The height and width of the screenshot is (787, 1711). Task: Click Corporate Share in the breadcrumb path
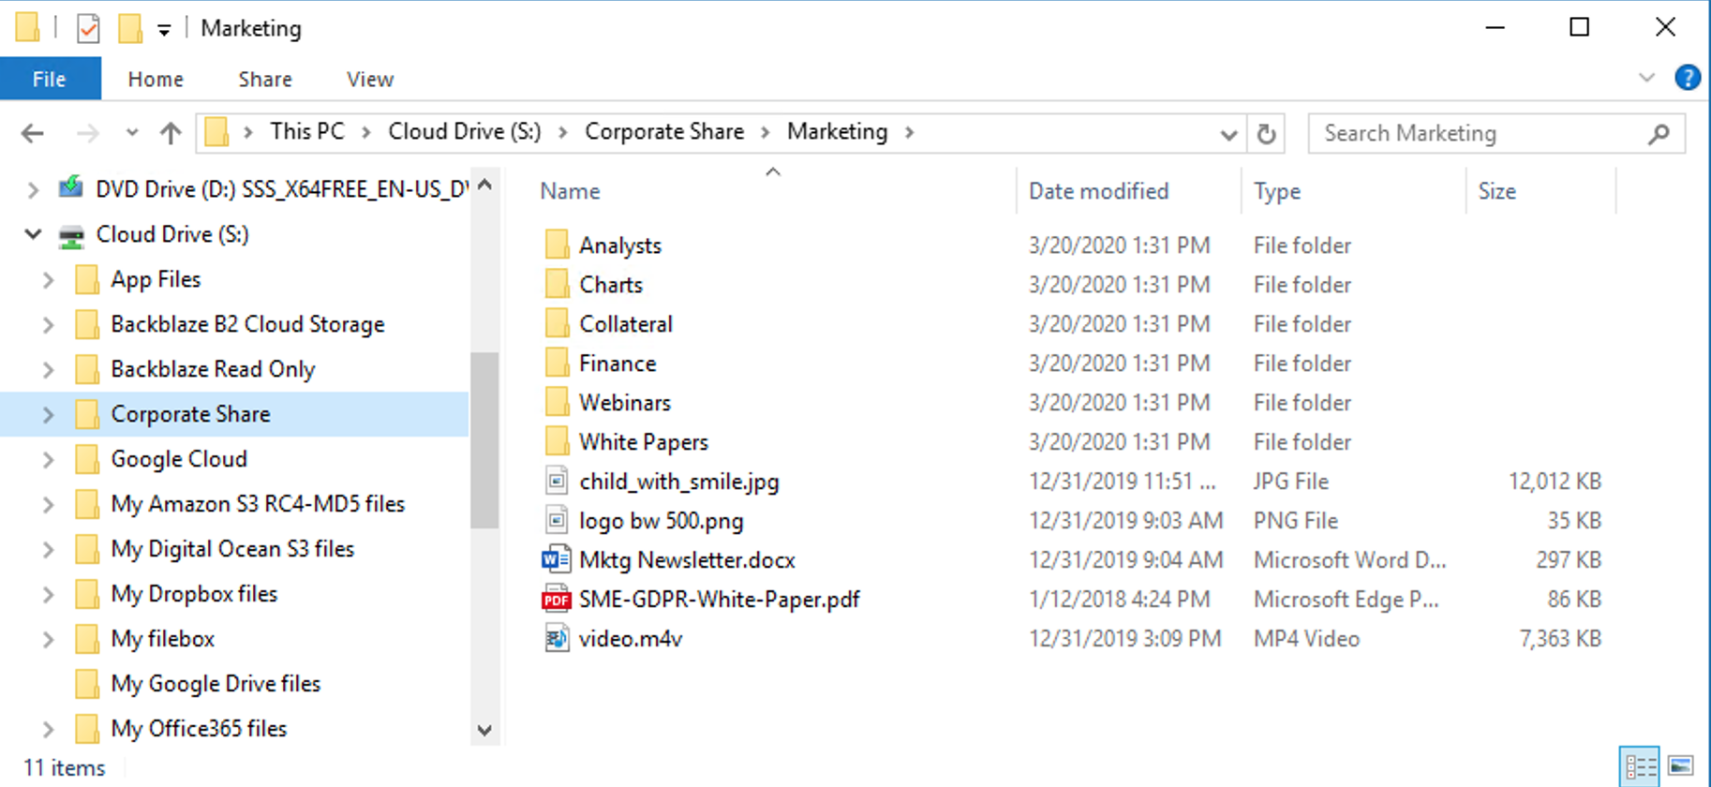pyautogui.click(x=663, y=132)
